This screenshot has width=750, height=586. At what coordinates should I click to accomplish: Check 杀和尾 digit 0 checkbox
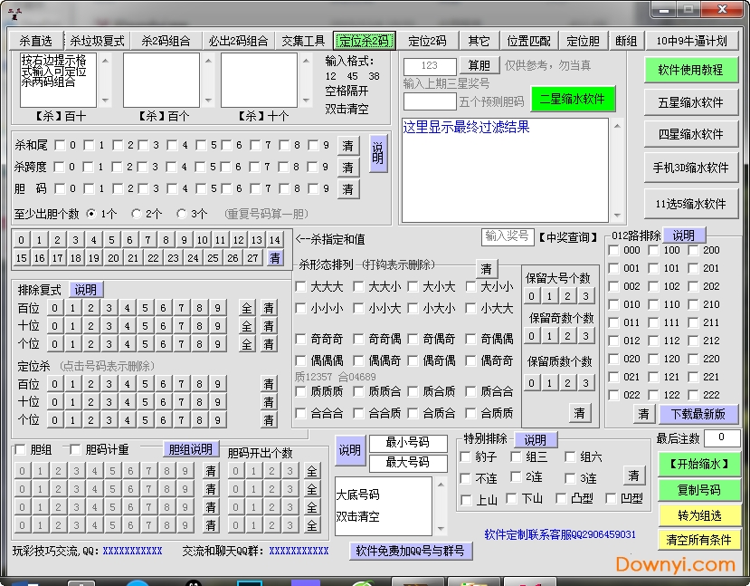point(61,145)
